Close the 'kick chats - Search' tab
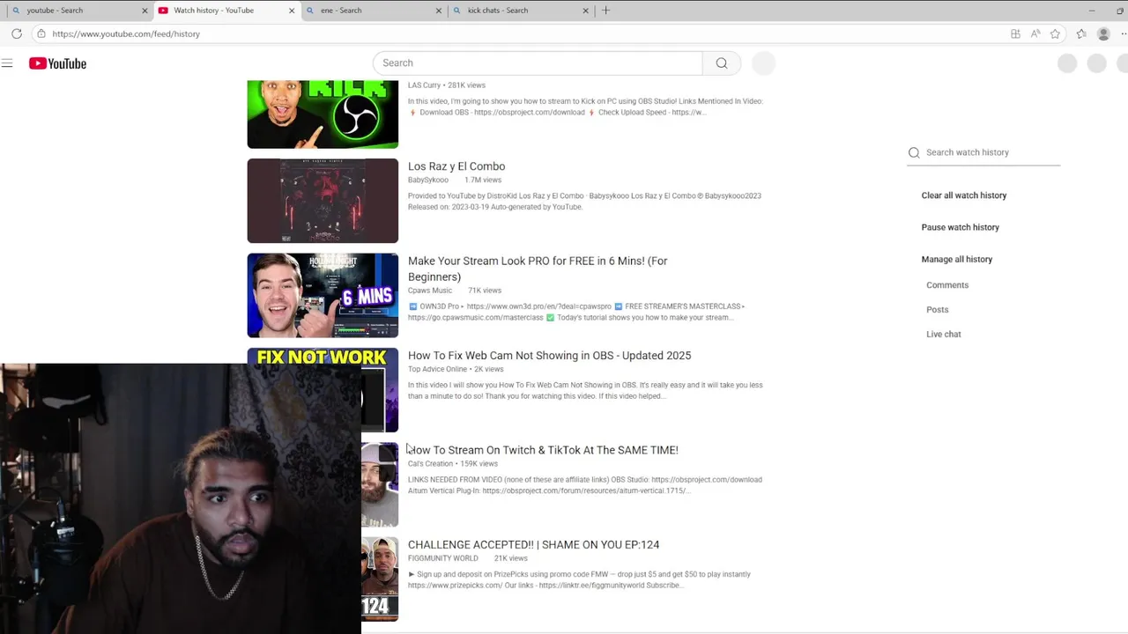 (x=585, y=11)
